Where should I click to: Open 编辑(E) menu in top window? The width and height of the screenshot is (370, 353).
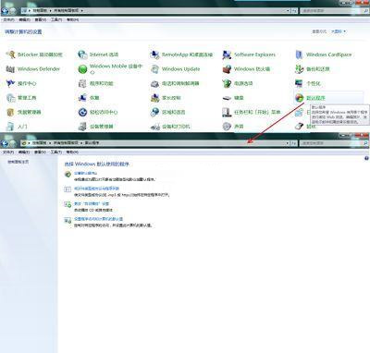(x=24, y=19)
